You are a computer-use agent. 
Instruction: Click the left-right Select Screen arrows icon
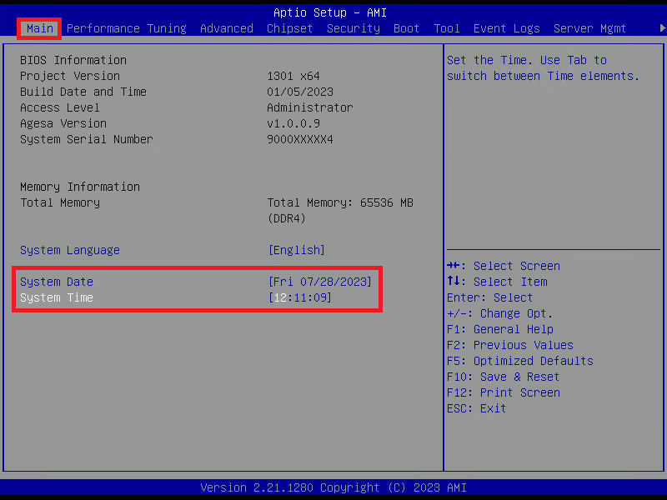pyautogui.click(x=453, y=266)
